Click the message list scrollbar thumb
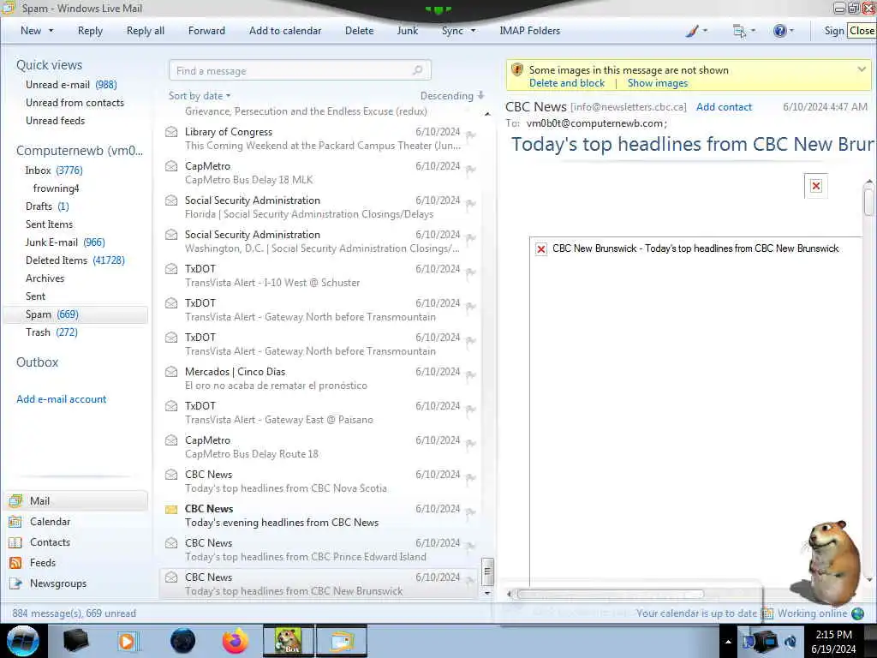Viewport: 877px width, 658px height. (x=487, y=571)
